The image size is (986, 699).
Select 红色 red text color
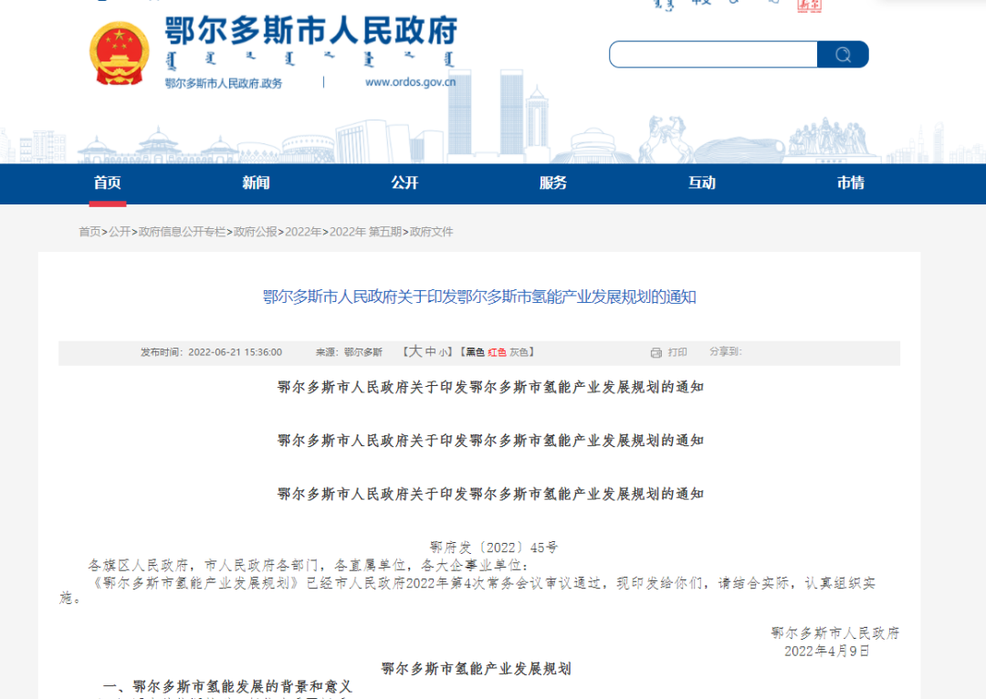tap(498, 352)
